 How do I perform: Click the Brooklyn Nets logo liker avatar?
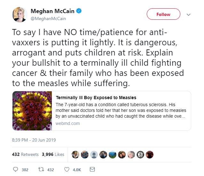(x=140, y=154)
